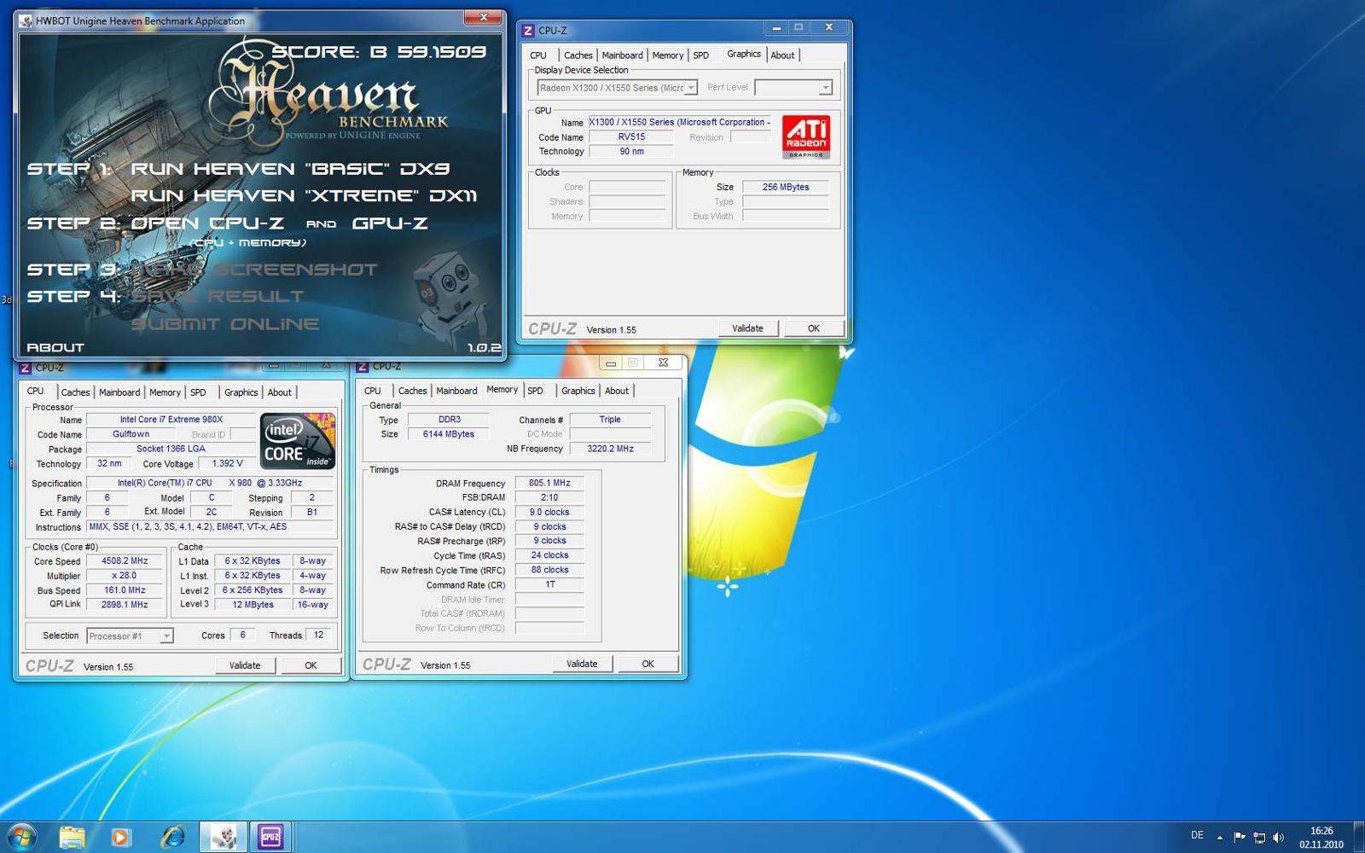This screenshot has height=853, width=1365.
Task: Switch to the HWBOT Heaven taskbar button
Action: [x=224, y=837]
